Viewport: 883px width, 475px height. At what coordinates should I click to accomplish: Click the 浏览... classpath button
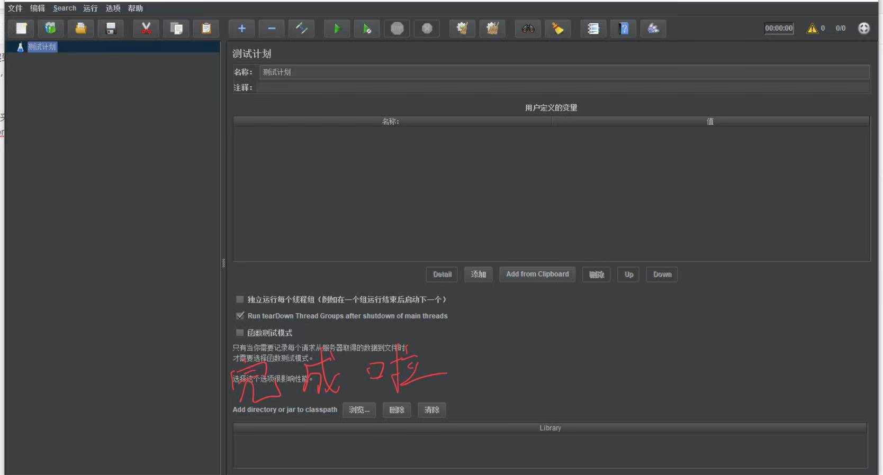click(x=359, y=410)
